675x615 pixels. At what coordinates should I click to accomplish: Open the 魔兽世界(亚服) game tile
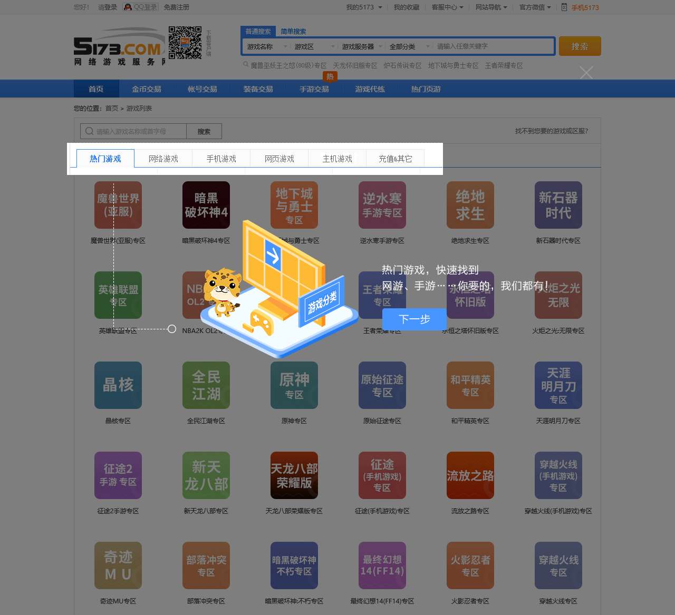118,205
